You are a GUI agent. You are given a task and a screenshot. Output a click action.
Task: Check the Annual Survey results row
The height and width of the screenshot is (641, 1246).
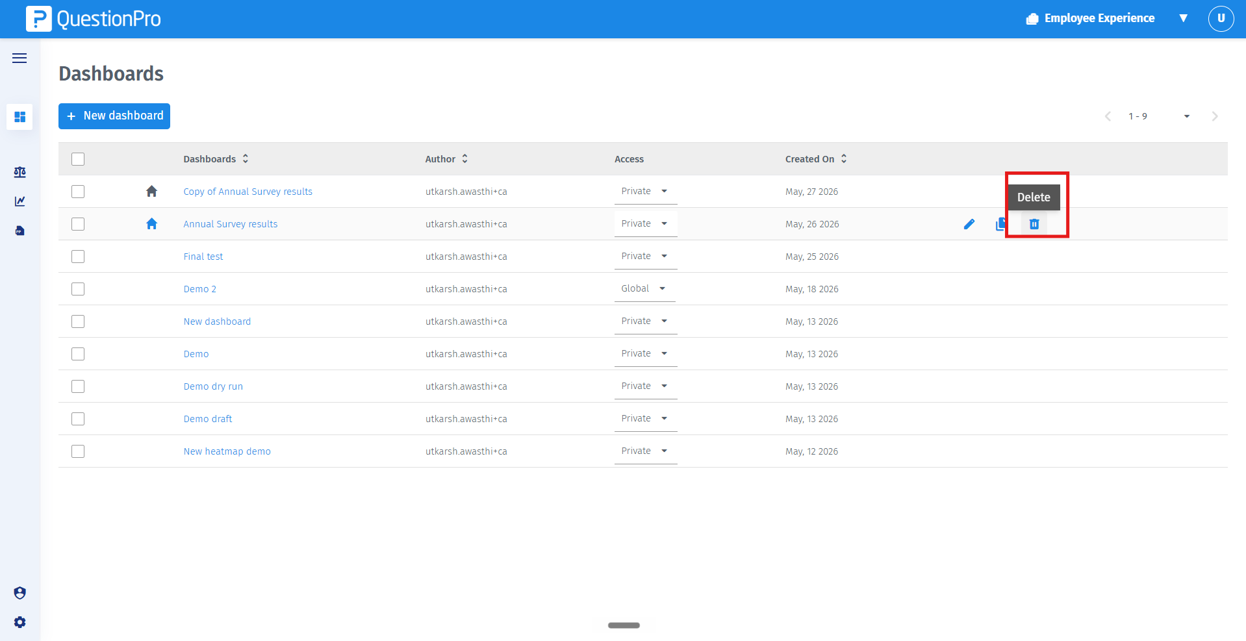pos(78,224)
